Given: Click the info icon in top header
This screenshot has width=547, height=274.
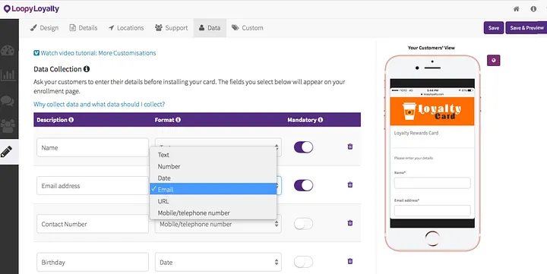Looking at the screenshot, I should (x=533, y=9).
